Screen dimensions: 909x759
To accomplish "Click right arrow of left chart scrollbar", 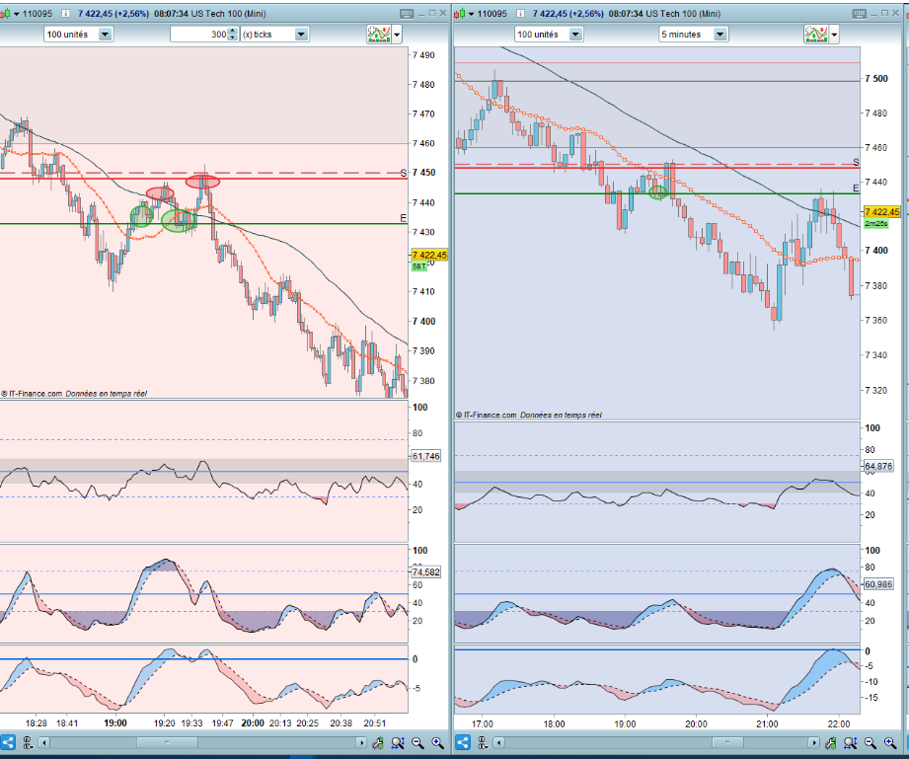I will [x=361, y=743].
